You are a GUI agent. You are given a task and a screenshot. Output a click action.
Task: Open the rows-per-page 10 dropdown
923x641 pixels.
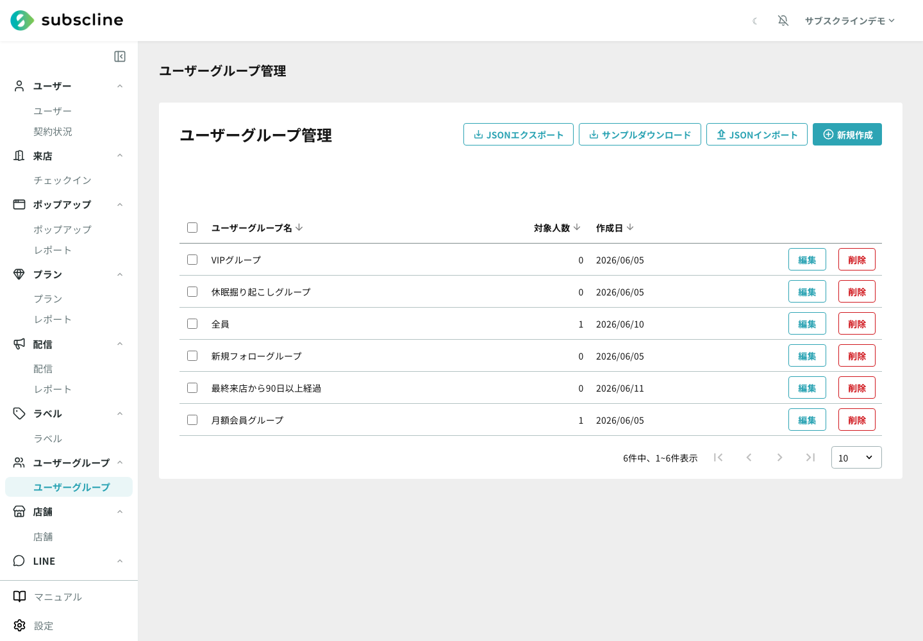pyautogui.click(x=856, y=458)
